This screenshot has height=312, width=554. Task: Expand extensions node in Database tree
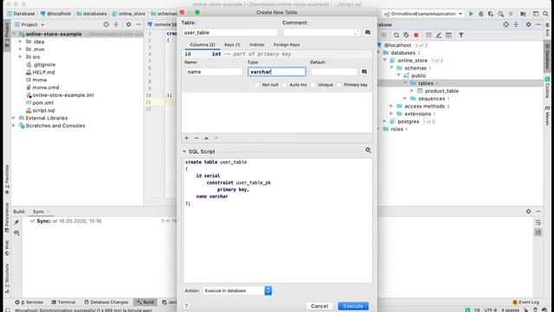pos(391,114)
